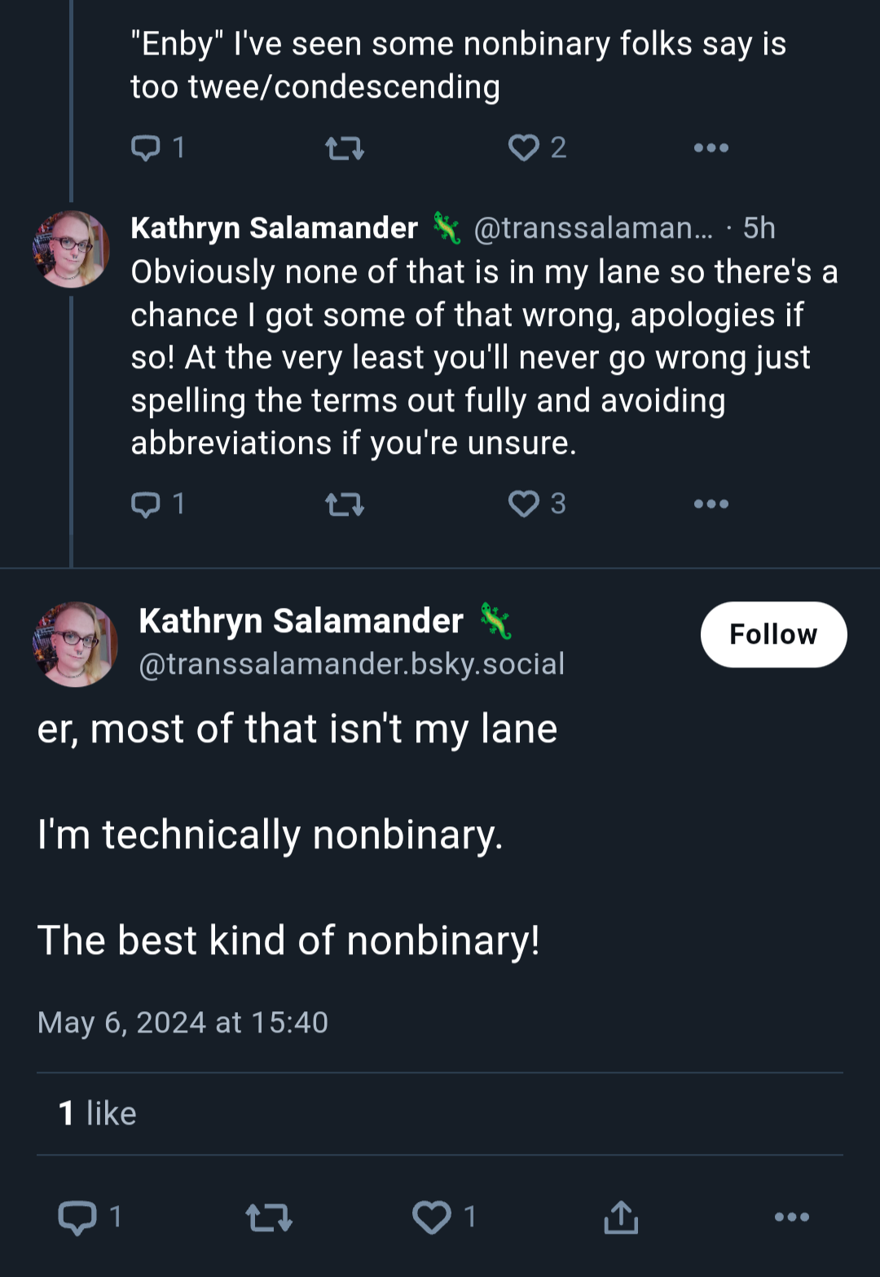Follow Kathryn Salamander
The height and width of the screenshot is (1277, 880).
point(773,634)
